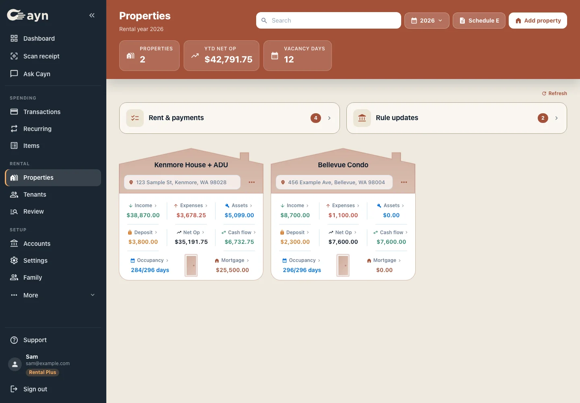Click the Kenmore House door icon

click(x=191, y=265)
